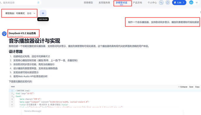Select the 多模型对话 tab
The image size is (201, 115).
(121, 3)
